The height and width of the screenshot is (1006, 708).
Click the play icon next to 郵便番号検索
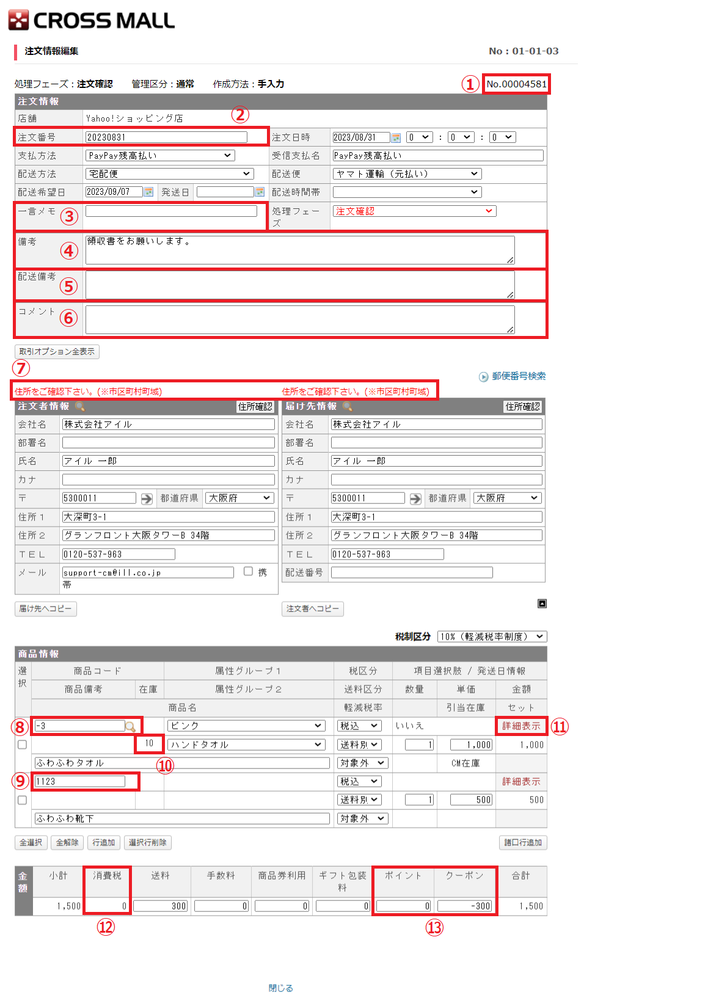tap(484, 377)
